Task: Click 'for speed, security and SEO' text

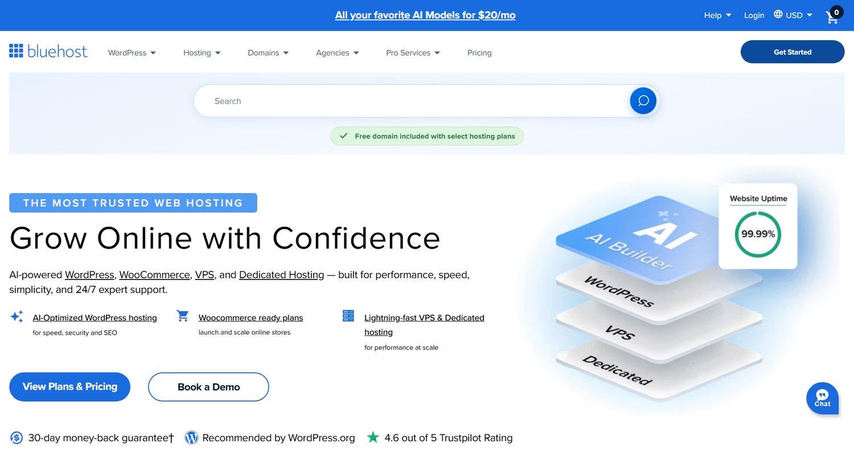Action: (75, 333)
